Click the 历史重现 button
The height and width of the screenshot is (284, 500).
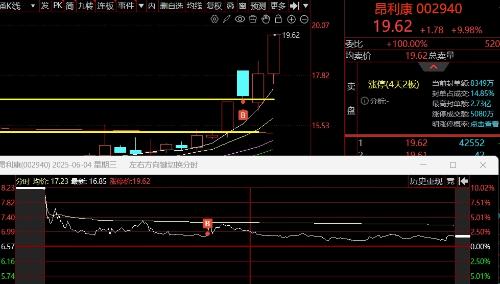[426, 181]
